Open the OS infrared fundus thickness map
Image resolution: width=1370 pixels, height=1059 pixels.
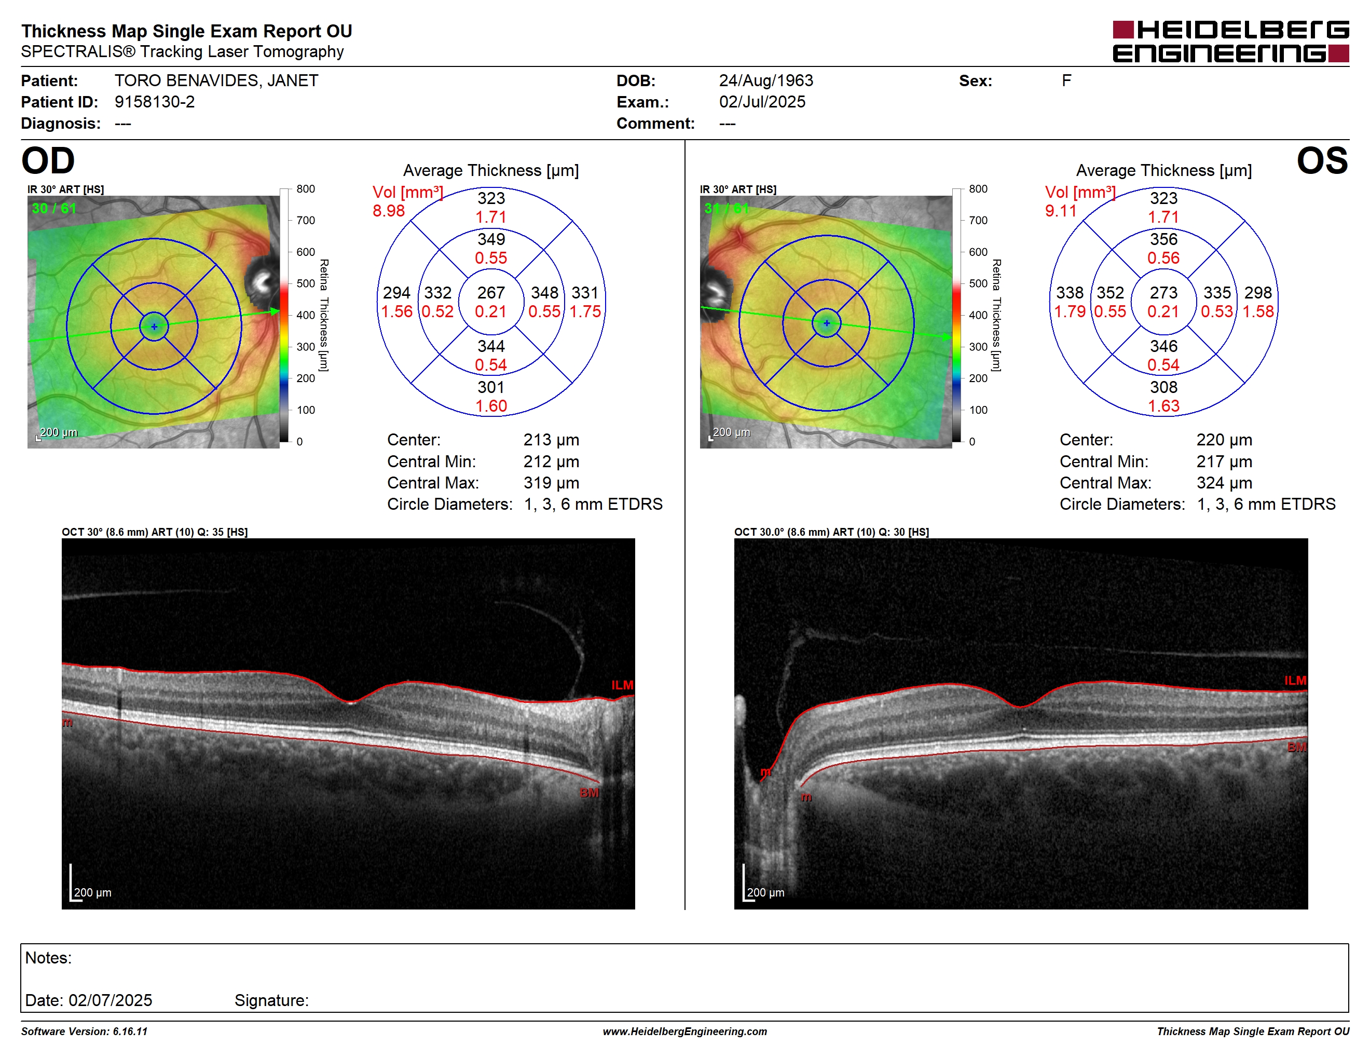[826, 322]
